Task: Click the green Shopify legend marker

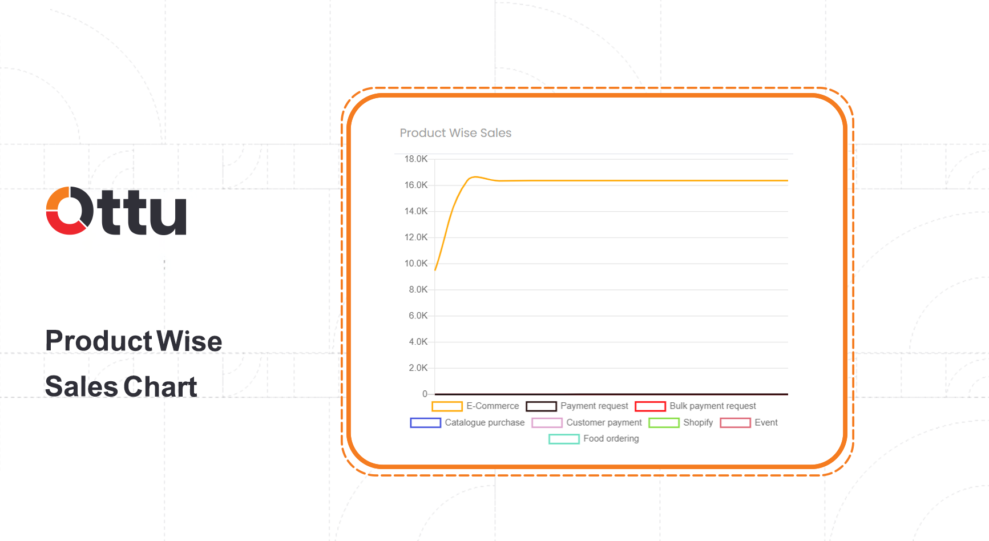Action: click(x=664, y=423)
